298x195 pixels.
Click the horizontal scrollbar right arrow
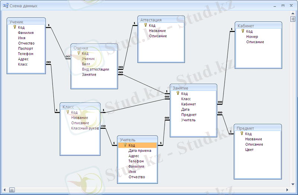[x=287, y=190]
